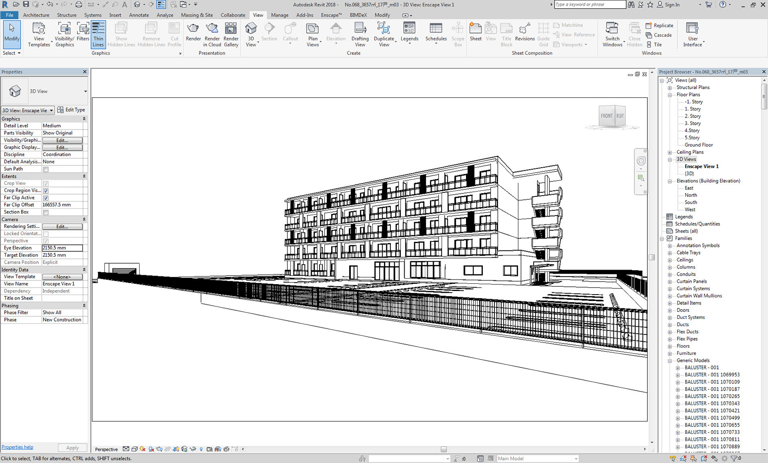The width and height of the screenshot is (768, 463).
Task: Click Edit button for Rendering Settings
Action: tap(62, 227)
